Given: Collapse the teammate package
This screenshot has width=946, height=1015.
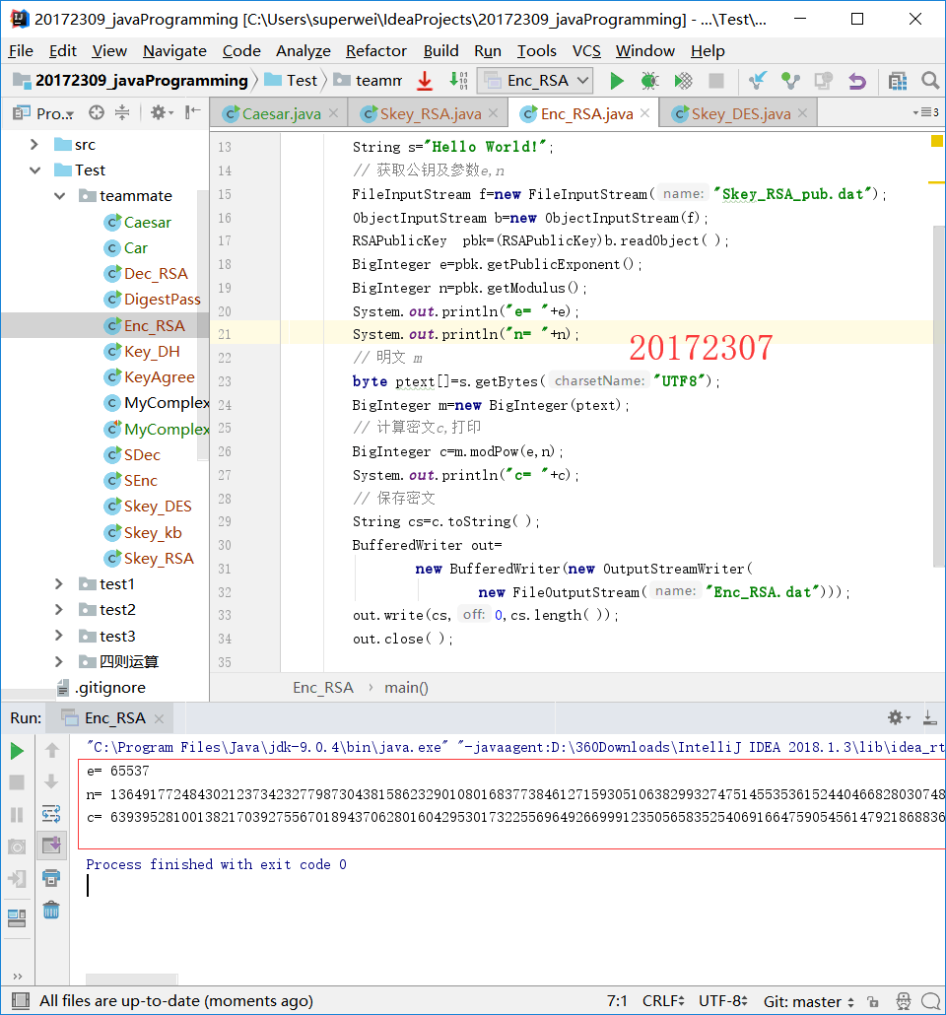Looking at the screenshot, I should [x=59, y=195].
